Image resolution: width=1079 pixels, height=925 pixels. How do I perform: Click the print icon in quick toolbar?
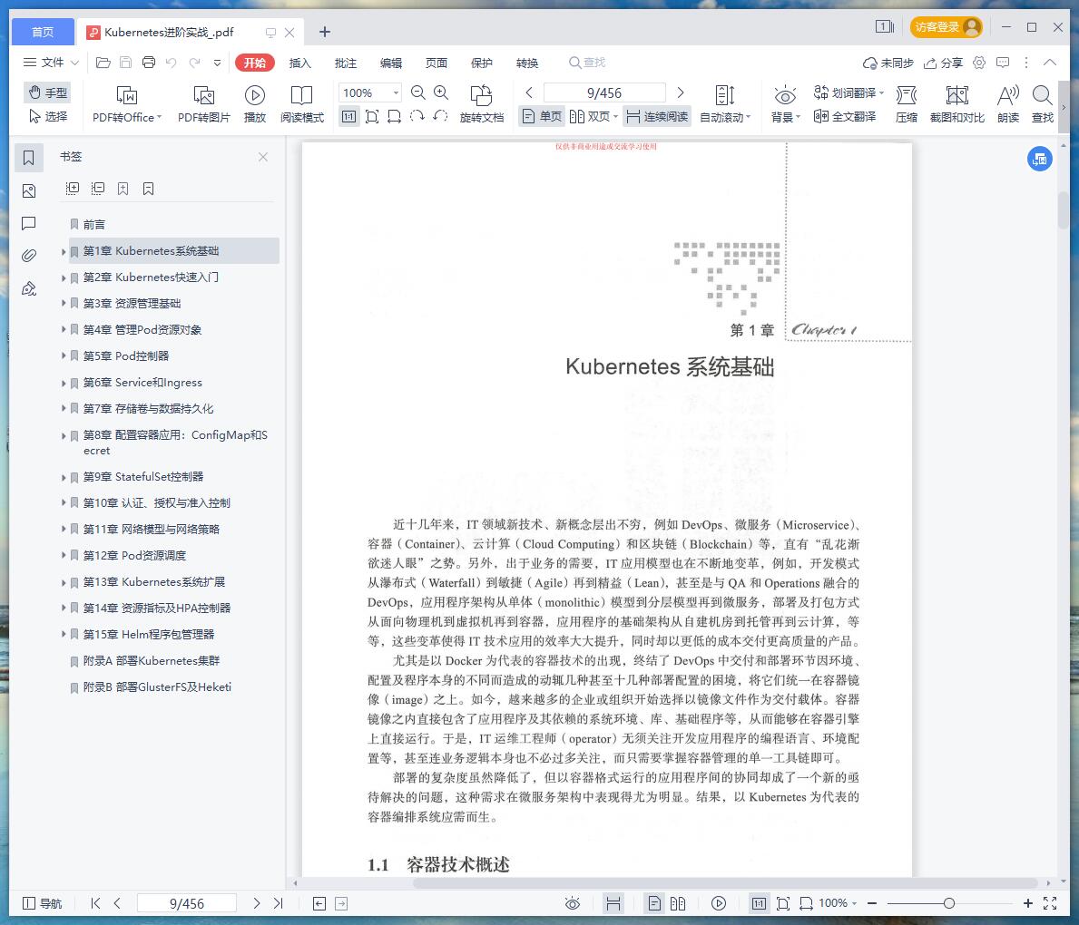(x=149, y=63)
